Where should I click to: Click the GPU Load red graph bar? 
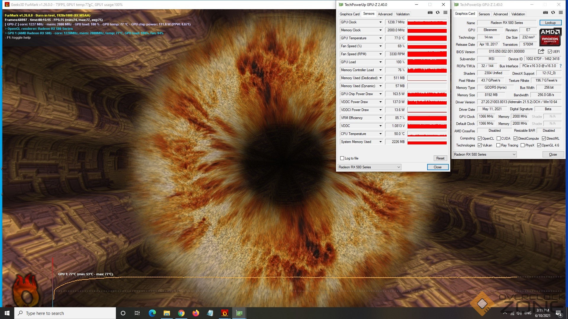click(427, 62)
